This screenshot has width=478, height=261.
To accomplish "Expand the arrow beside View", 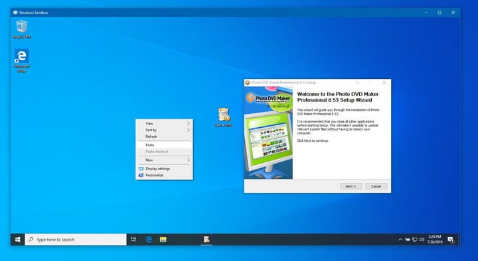I will click(x=189, y=123).
